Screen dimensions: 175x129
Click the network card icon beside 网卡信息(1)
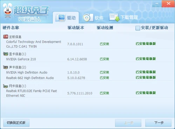5,86
